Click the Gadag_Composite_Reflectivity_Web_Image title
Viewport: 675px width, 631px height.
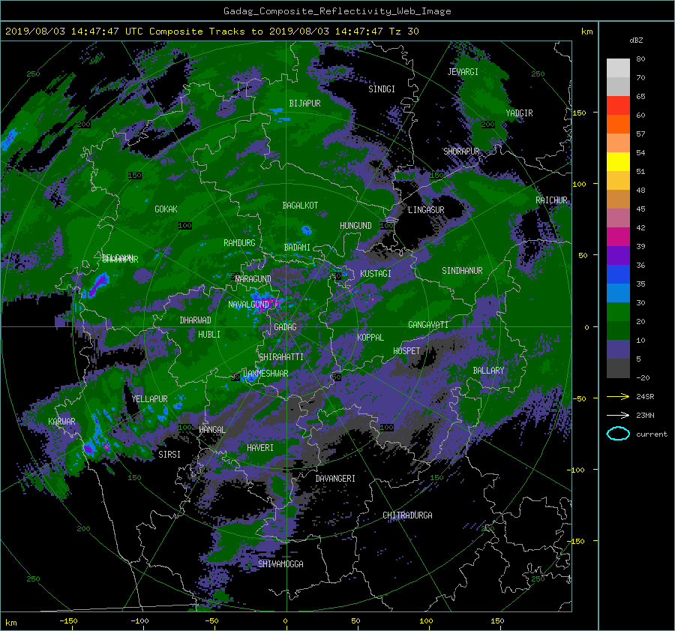coord(337,11)
